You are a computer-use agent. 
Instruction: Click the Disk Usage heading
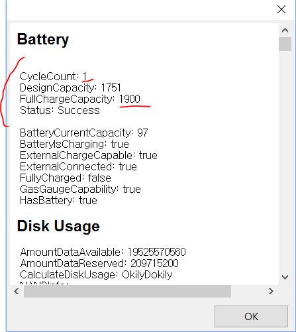(58, 226)
